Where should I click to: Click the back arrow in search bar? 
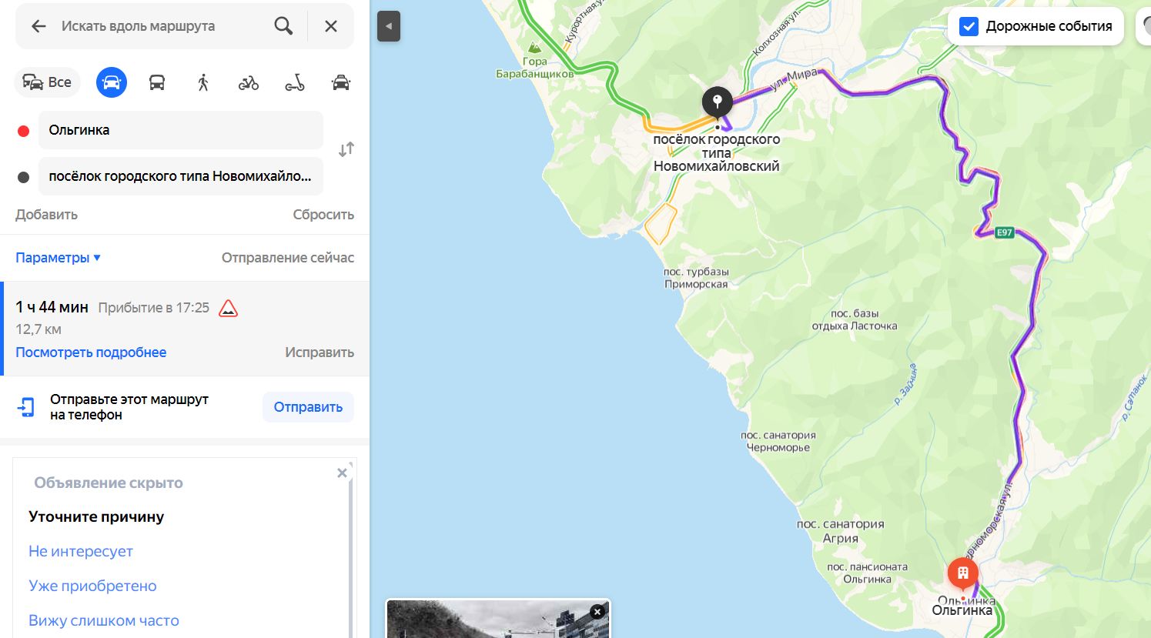click(38, 26)
